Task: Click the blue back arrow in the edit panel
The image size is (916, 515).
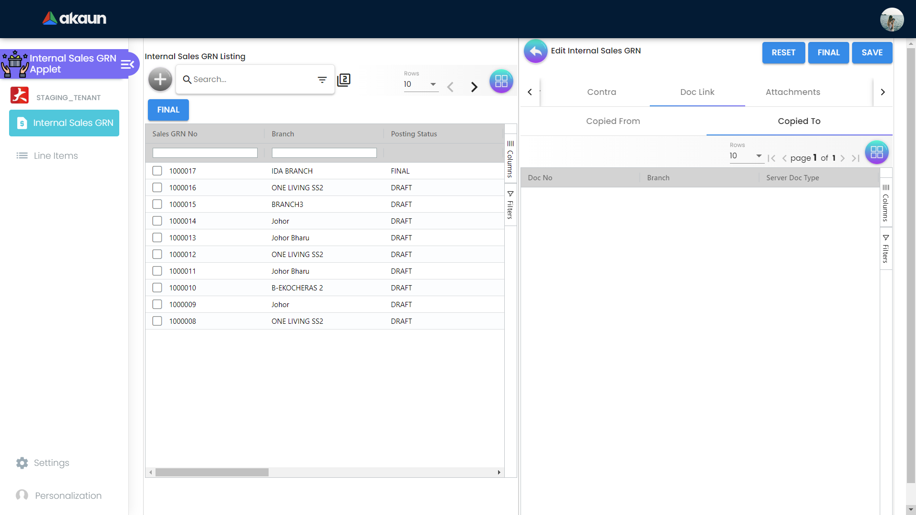Action: 536,51
